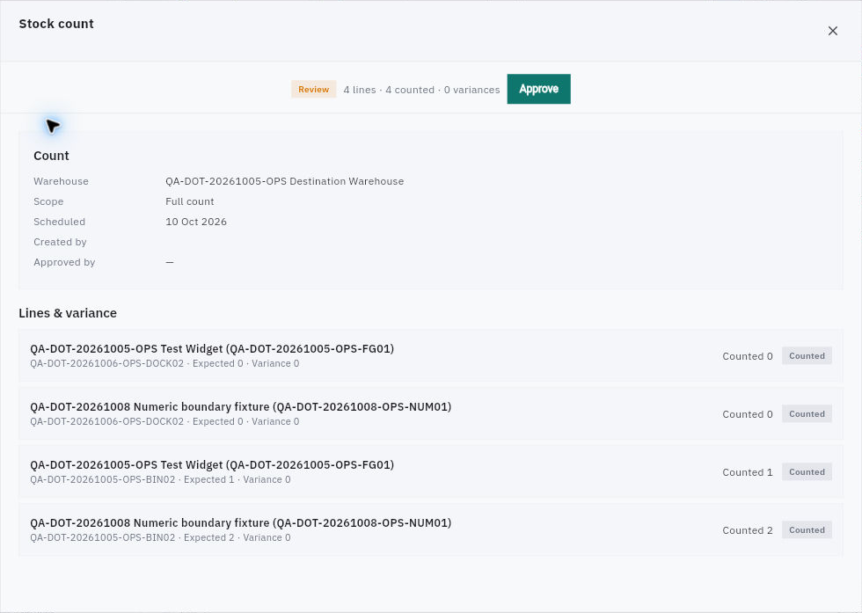Screen dimensions: 862x613
Task: Select the Warehouse field label
Action: tap(61, 181)
